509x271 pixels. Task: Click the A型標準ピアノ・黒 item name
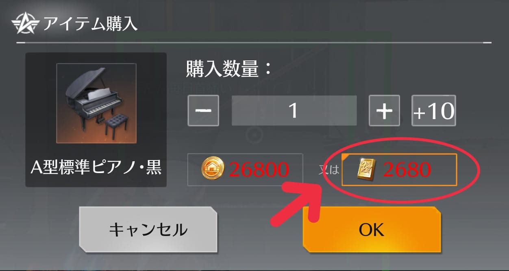coord(96,167)
